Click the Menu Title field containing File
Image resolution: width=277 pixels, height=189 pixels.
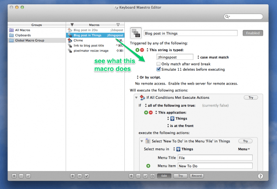coord(215,158)
